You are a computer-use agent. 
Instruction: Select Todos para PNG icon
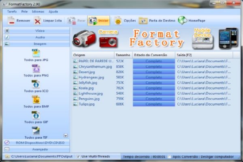tap(36, 69)
